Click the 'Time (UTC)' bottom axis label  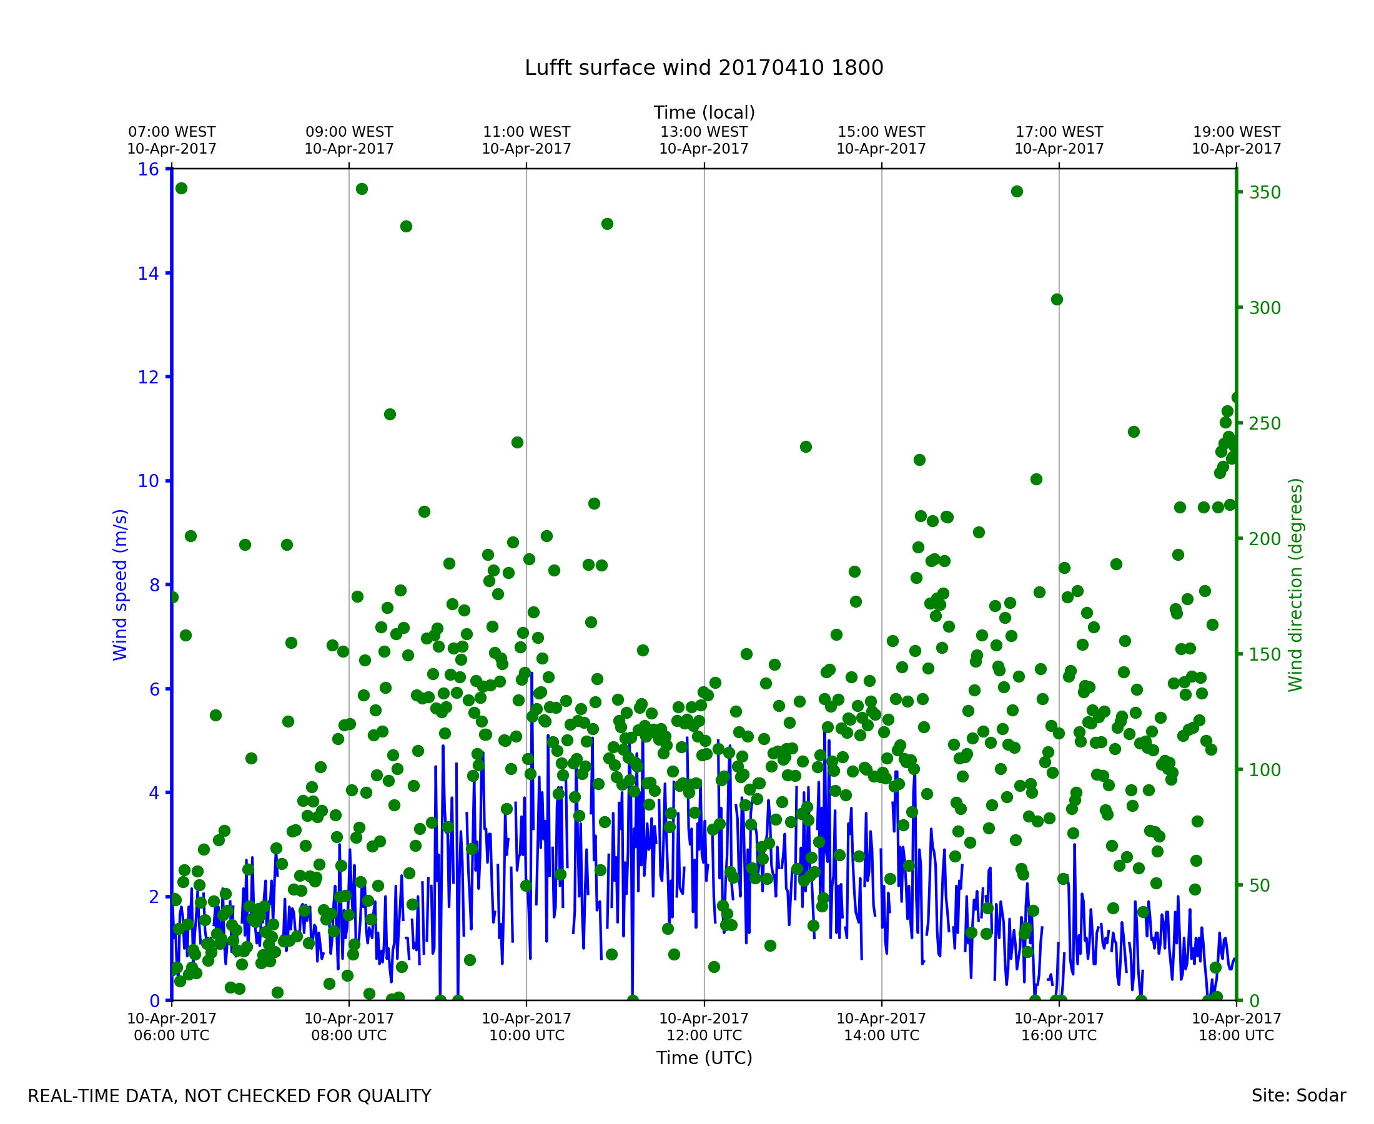pyautogui.click(x=704, y=1058)
